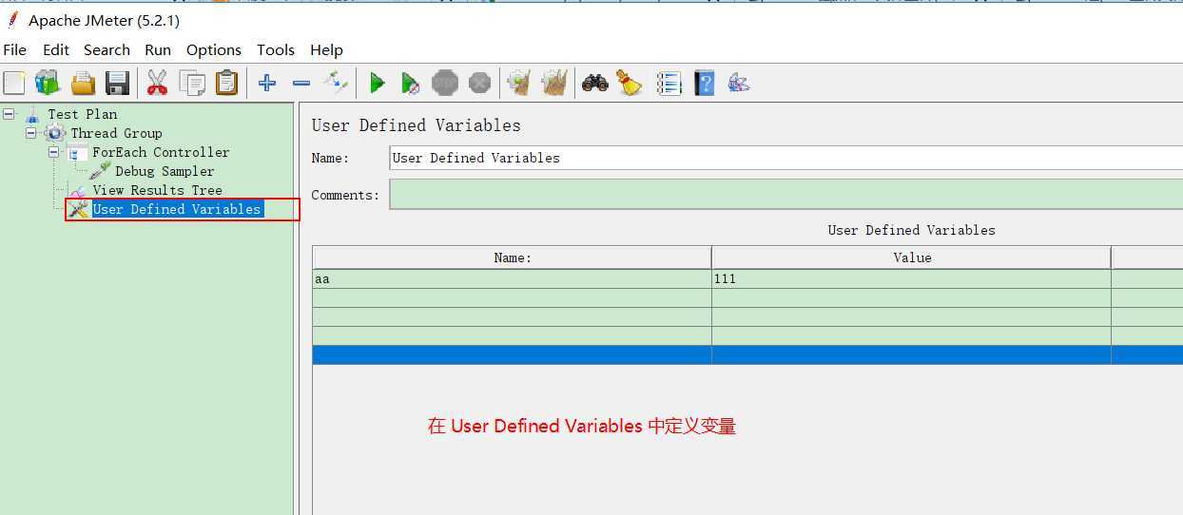The image size is (1183, 515).
Task: Click Start no pauses icon
Action: pos(410,83)
